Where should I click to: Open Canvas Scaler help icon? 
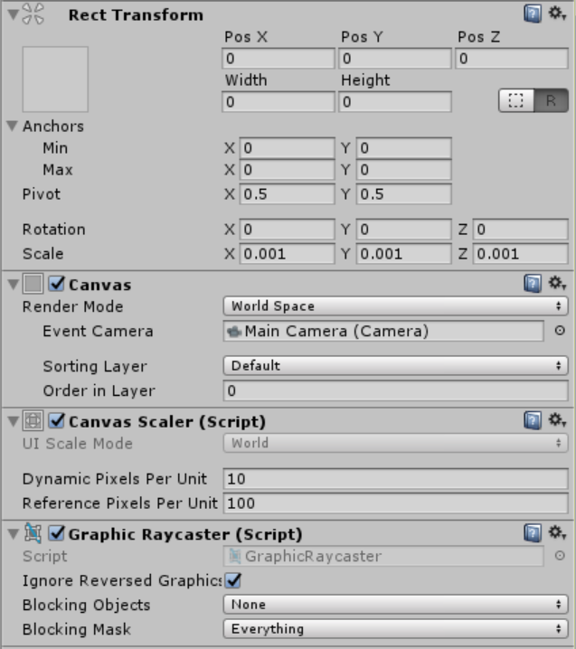click(533, 421)
